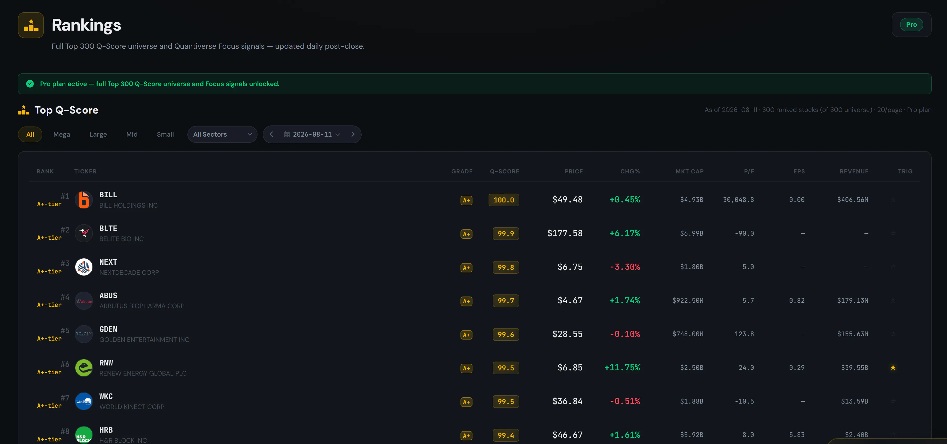This screenshot has width=947, height=444.
Task: Sort by the TICKER column header
Action: click(x=85, y=171)
